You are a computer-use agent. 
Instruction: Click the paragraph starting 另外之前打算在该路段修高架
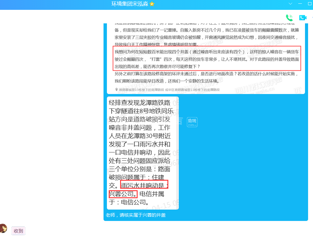tap(206, 77)
